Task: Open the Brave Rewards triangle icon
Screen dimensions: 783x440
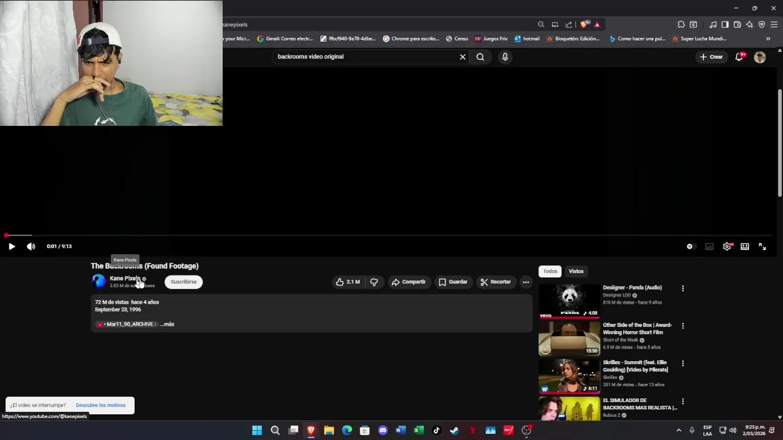Action: [x=597, y=24]
